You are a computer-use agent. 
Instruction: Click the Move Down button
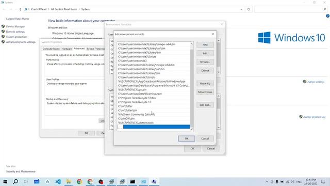[205, 92]
